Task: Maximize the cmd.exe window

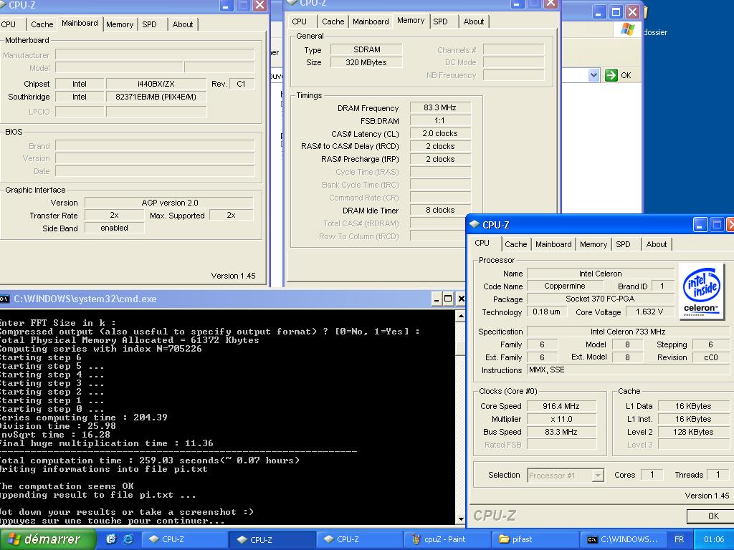Action: click(x=448, y=299)
